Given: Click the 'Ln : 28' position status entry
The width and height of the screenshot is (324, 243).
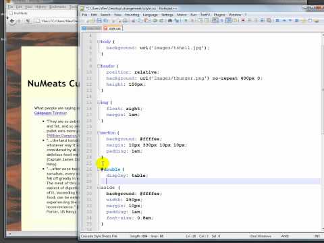Looking at the screenshot, I should click(191, 236).
